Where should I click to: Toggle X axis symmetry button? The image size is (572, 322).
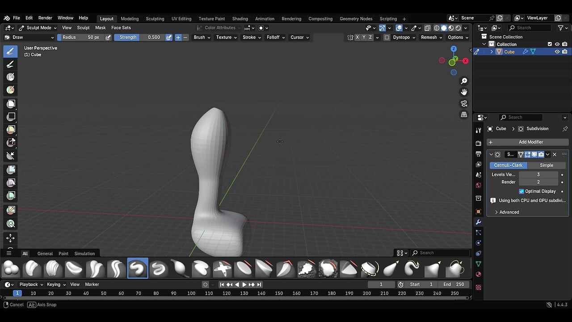pyautogui.click(x=357, y=38)
